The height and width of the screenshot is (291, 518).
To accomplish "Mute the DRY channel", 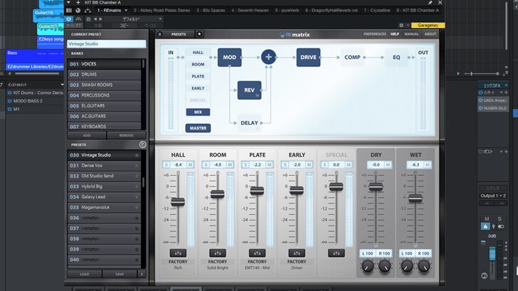I will (x=388, y=164).
